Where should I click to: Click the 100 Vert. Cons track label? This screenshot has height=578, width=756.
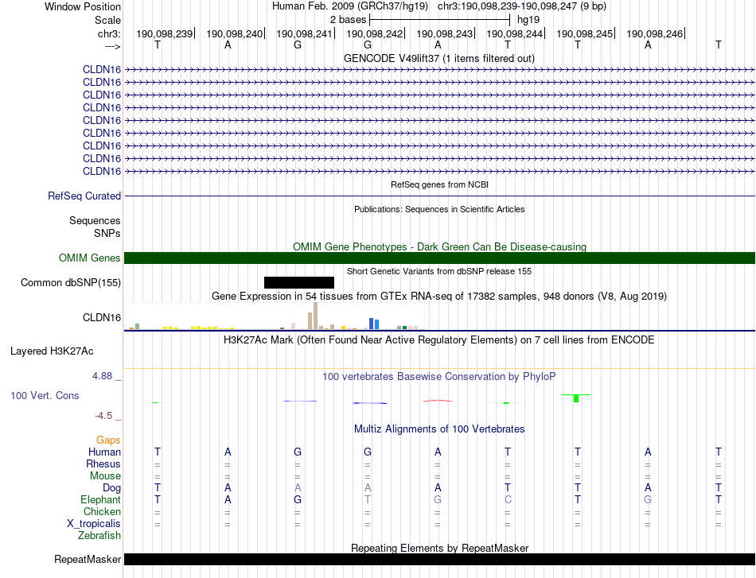45,395
